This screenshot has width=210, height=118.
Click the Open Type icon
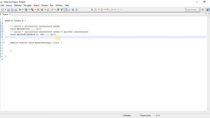point(48,10)
